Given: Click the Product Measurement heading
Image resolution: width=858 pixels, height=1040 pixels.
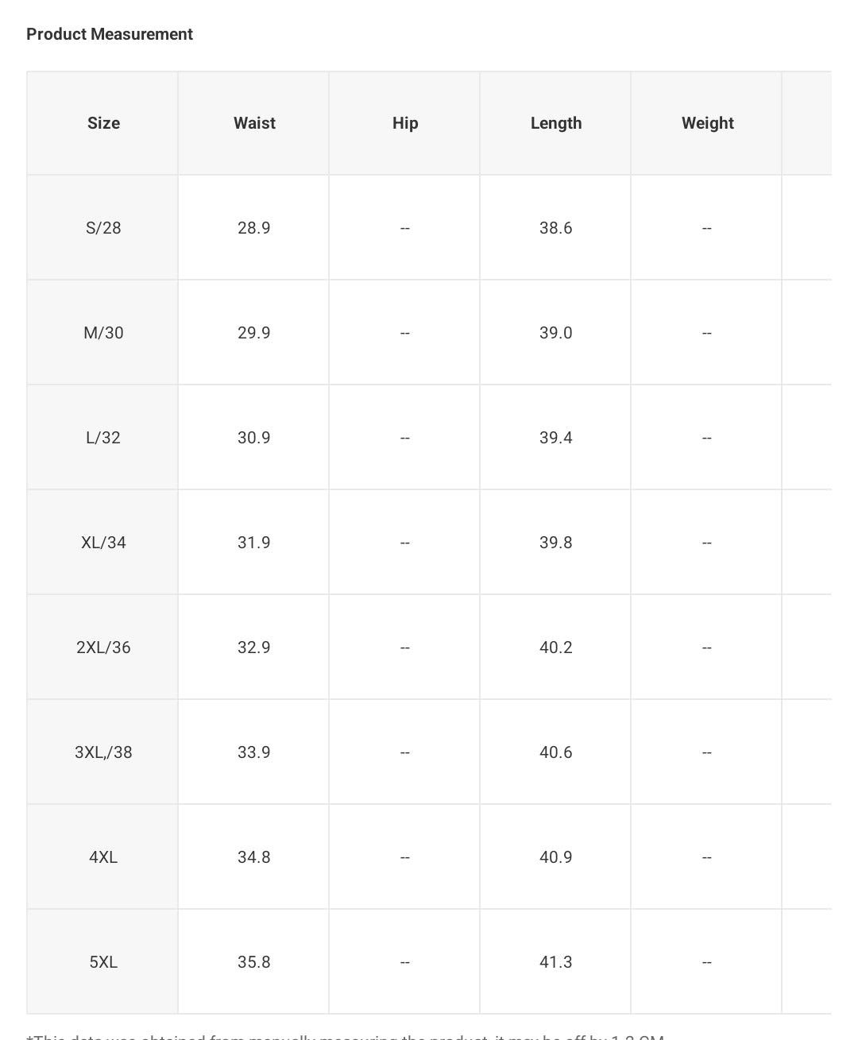Looking at the screenshot, I should 110,34.
